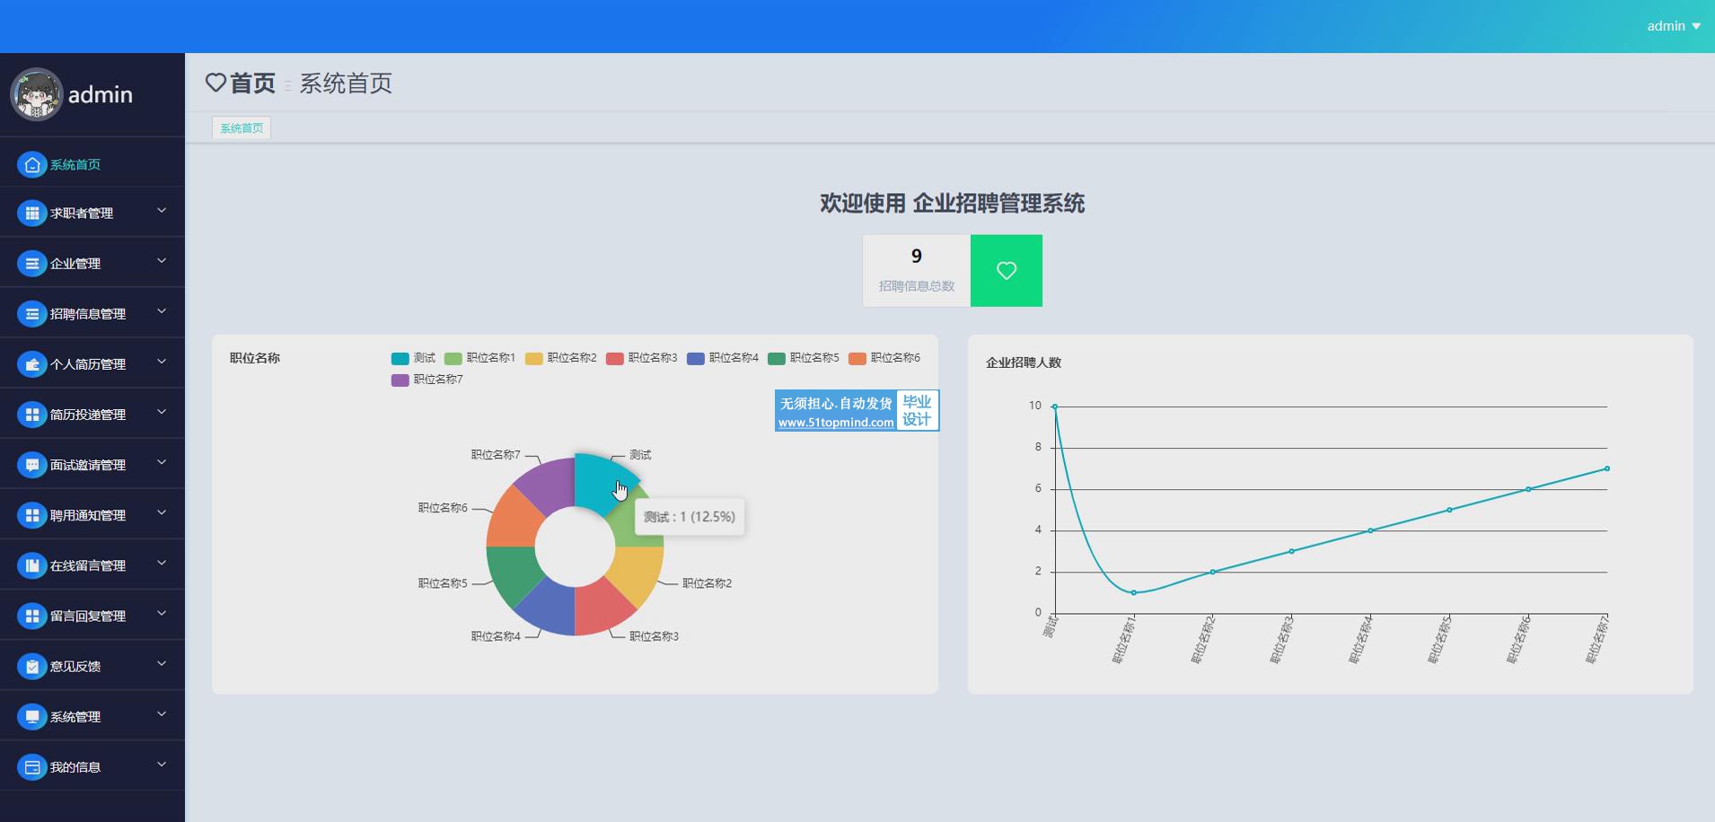Click the 系统管理 menu label

pos(75,717)
